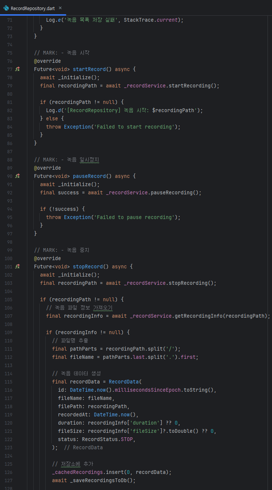Image resolution: width=272 pixels, height=490 pixels.
Task: Click the @override annotation on line 100
Action: [48, 258]
